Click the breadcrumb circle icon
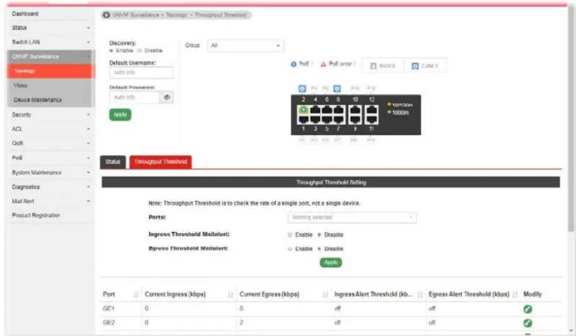 (106, 15)
